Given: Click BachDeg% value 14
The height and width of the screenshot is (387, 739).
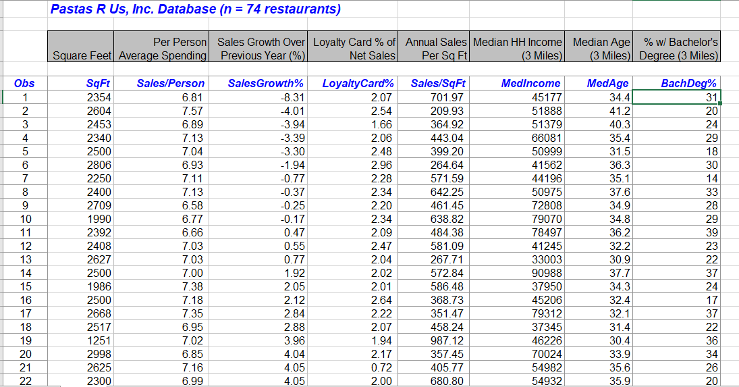Looking at the screenshot, I should pos(677,179).
